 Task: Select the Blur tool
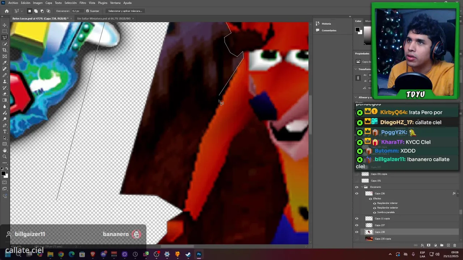click(x=5, y=107)
